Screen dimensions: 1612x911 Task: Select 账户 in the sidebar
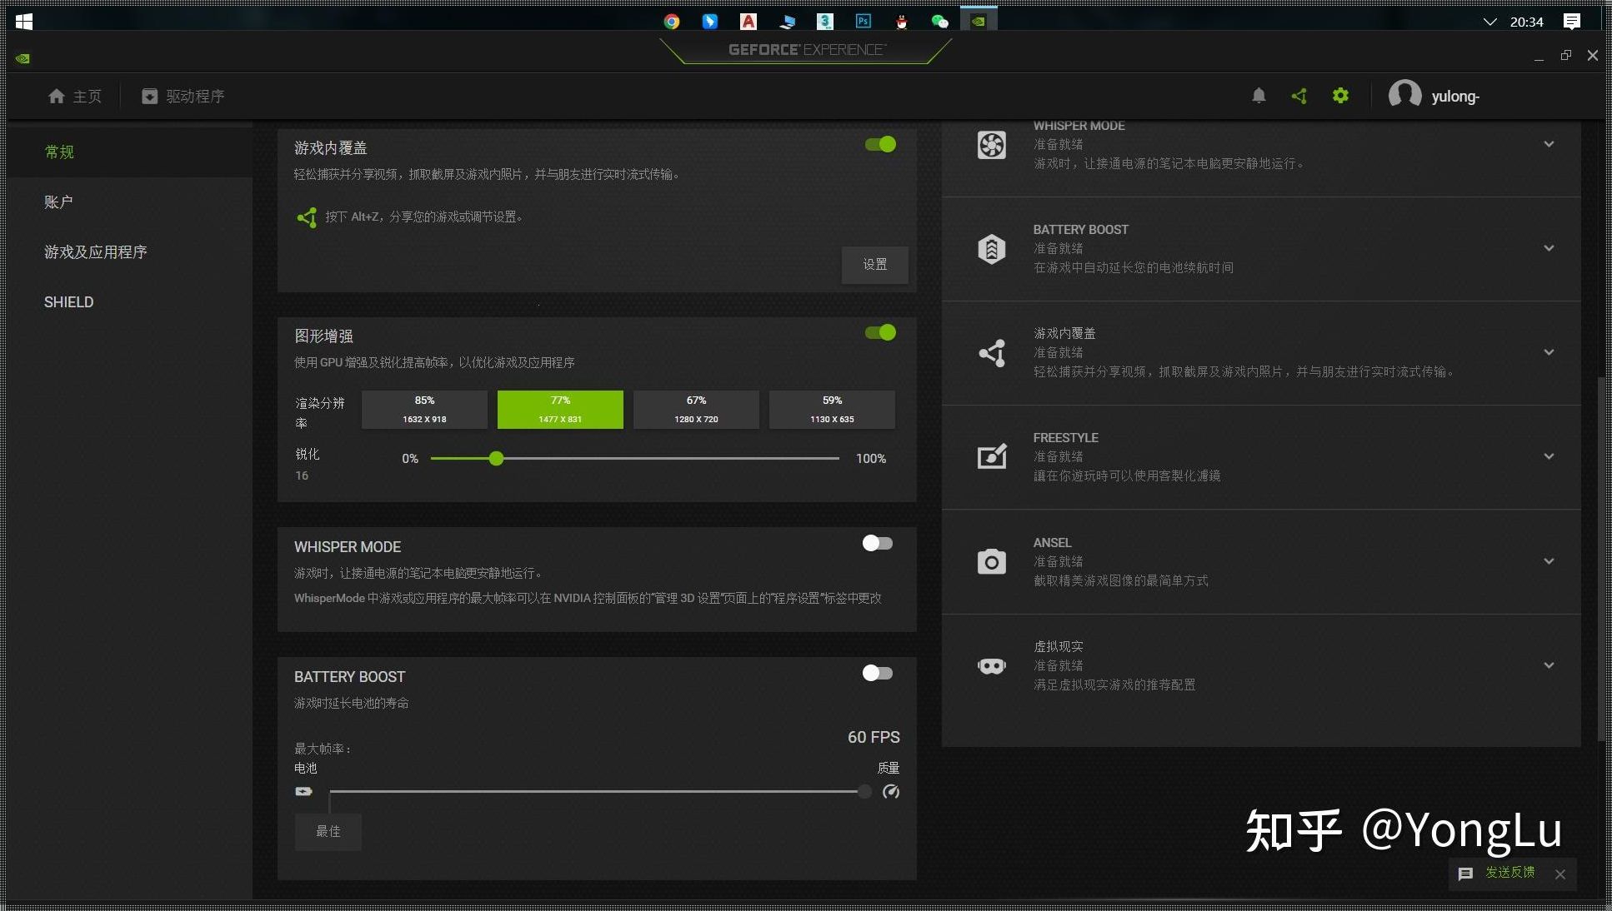pyautogui.click(x=131, y=202)
